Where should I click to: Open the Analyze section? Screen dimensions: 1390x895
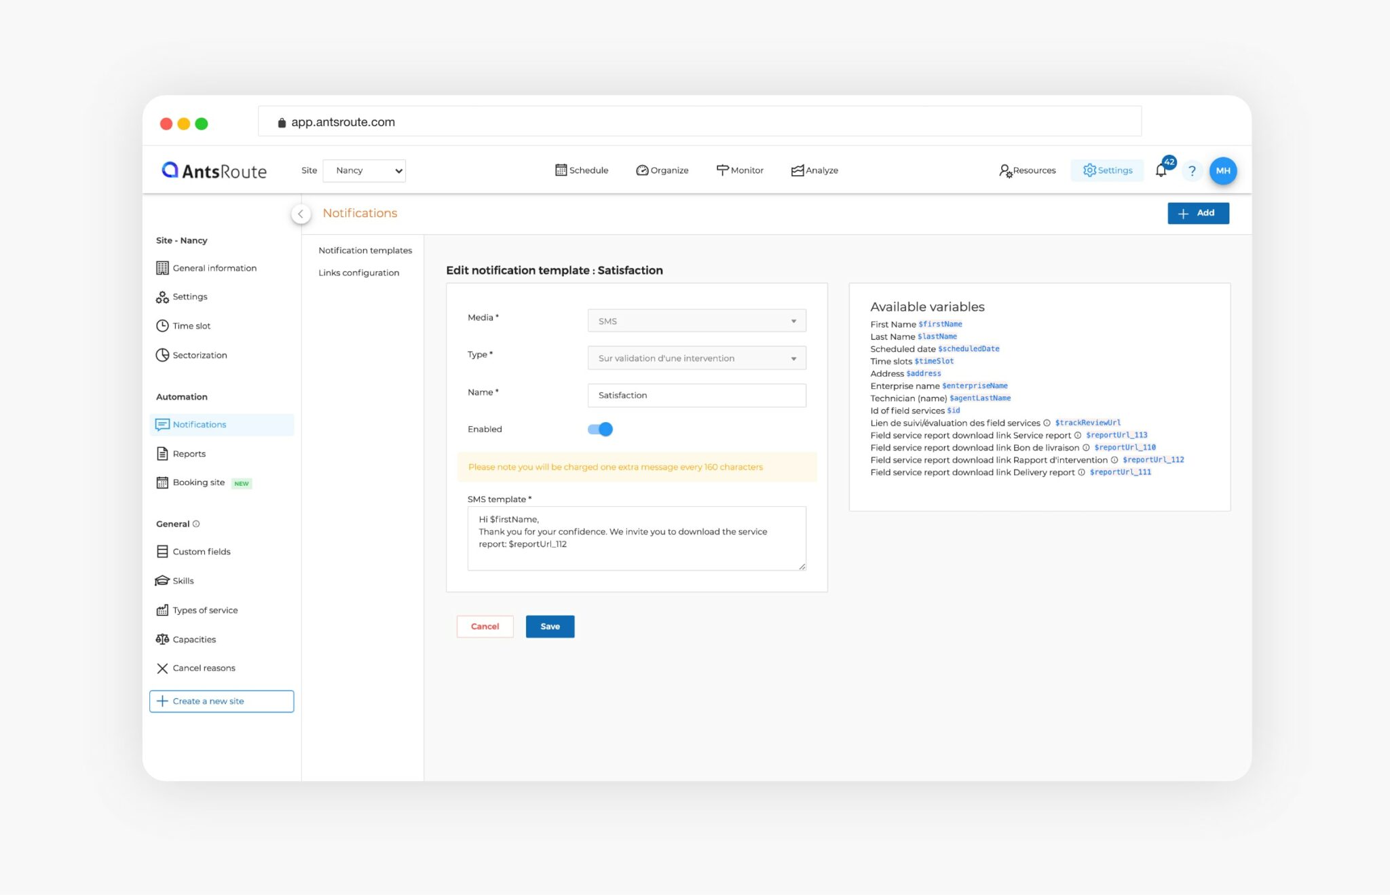[814, 170]
